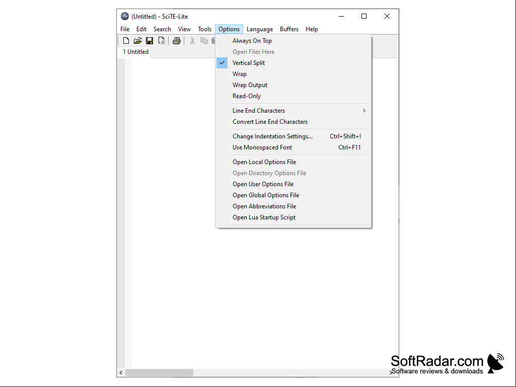Click the horizontal scrollbar left arrow
This screenshot has width=516, height=387.
coord(121,372)
